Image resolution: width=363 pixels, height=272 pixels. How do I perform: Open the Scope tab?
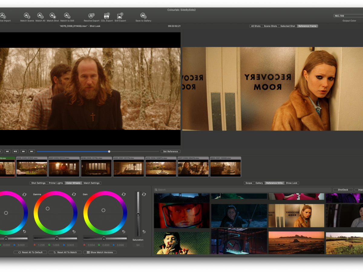249,183
